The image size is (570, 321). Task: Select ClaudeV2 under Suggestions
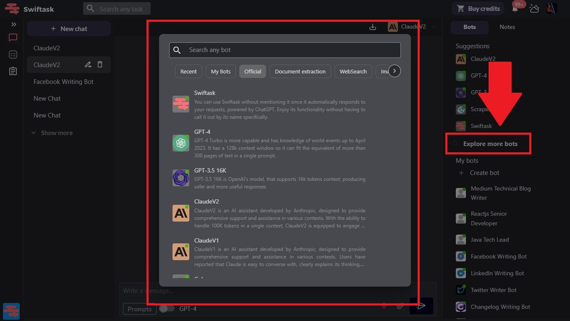click(x=476, y=59)
